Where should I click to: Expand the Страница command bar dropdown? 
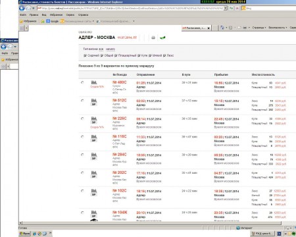259,28
